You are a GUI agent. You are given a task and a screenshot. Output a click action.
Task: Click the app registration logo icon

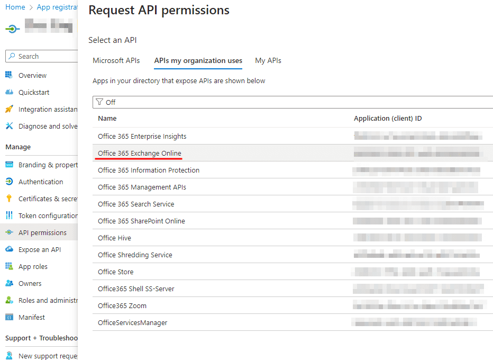point(13,29)
